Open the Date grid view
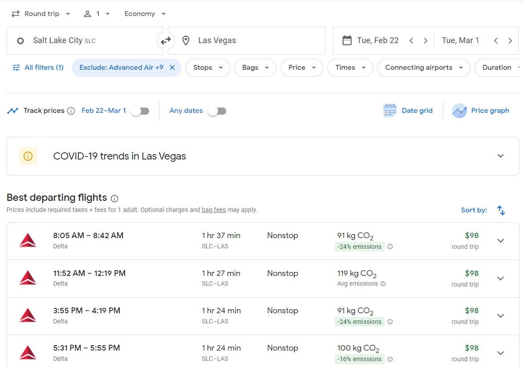The width and height of the screenshot is (524, 367). coord(408,111)
